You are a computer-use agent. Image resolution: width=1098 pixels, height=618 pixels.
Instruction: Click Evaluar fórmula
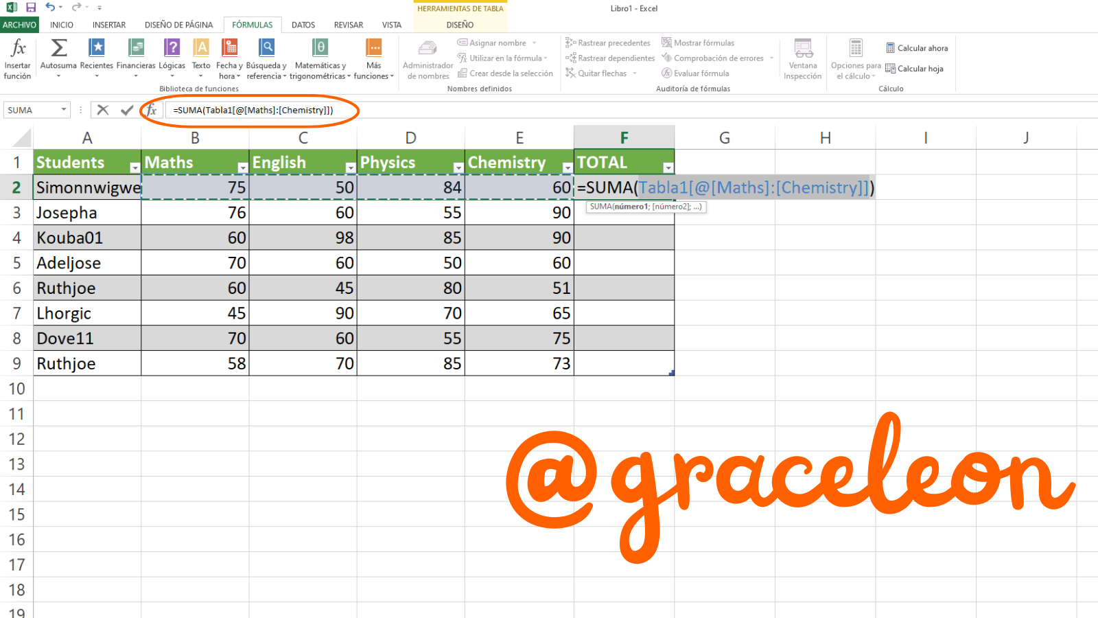pos(695,73)
